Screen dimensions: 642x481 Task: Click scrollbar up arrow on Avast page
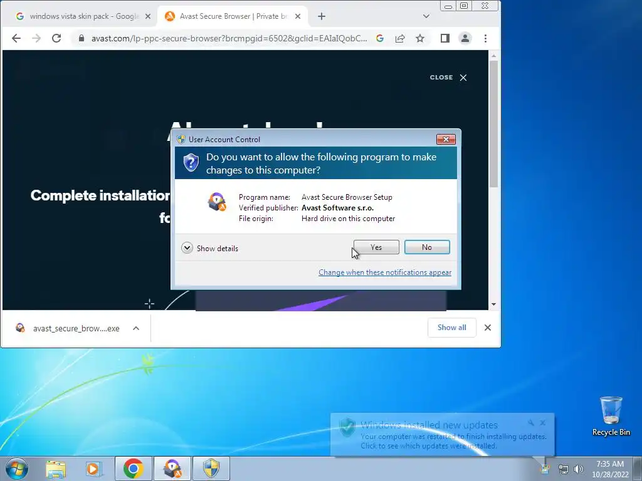tap(493, 56)
